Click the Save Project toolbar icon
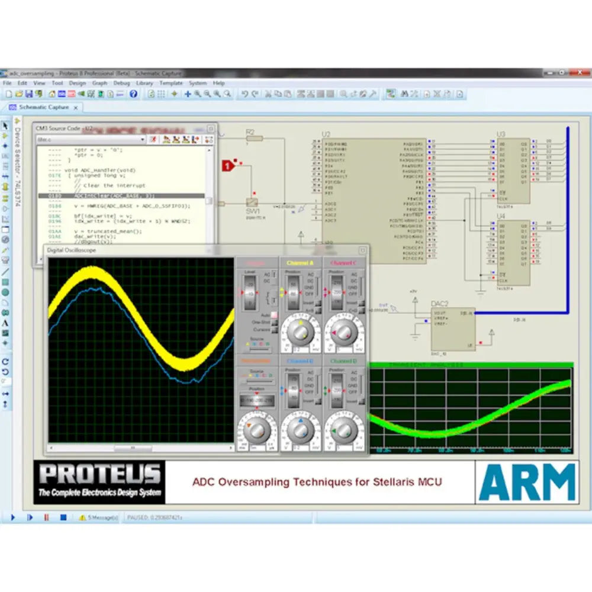 tap(28, 94)
